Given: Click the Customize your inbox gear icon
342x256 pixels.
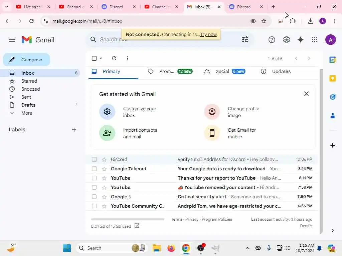Looking at the screenshot, I should [x=107, y=112].
